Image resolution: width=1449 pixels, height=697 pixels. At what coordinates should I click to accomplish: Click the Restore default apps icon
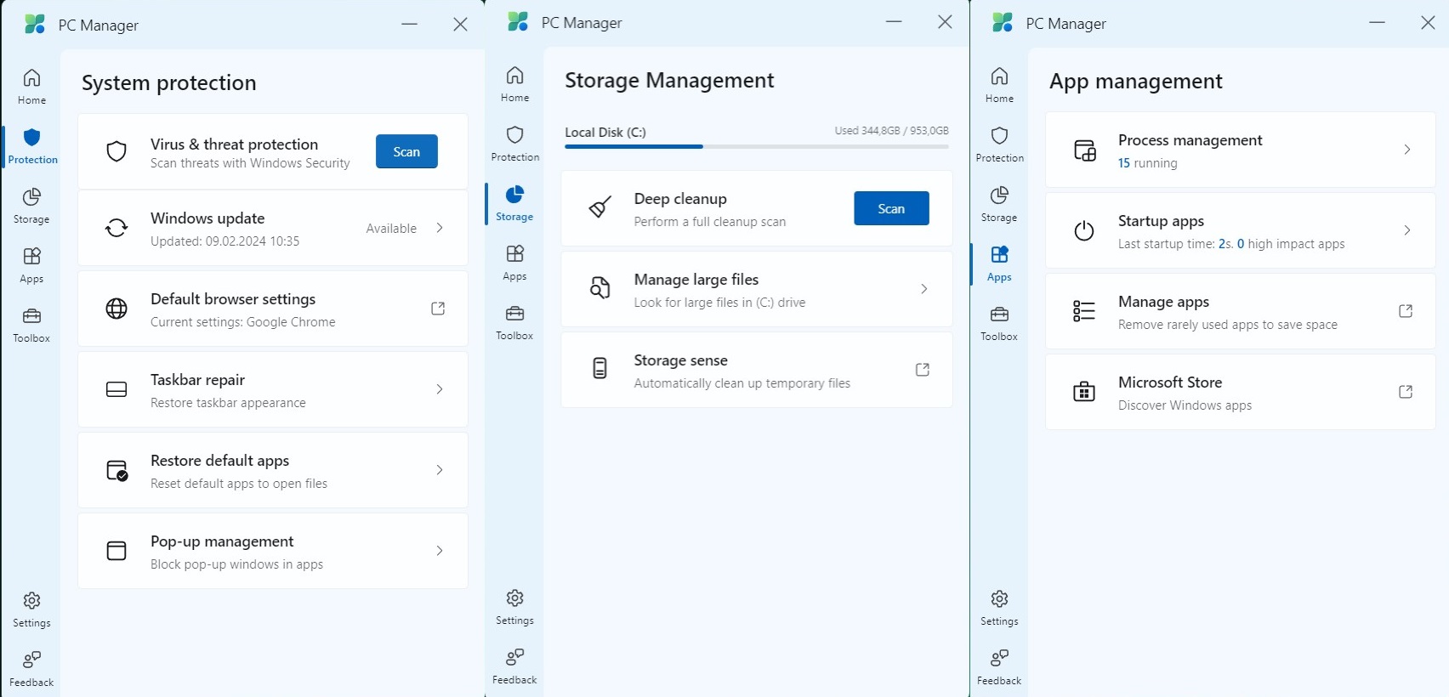point(116,470)
